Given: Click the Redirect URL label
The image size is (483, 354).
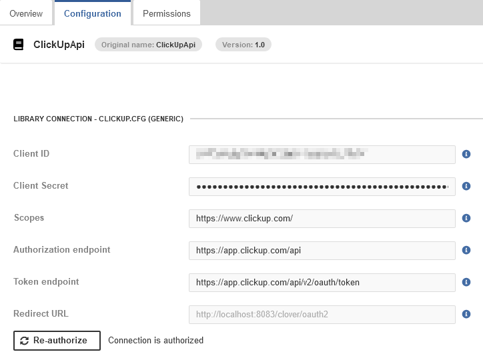Looking at the screenshot, I should [x=41, y=314].
